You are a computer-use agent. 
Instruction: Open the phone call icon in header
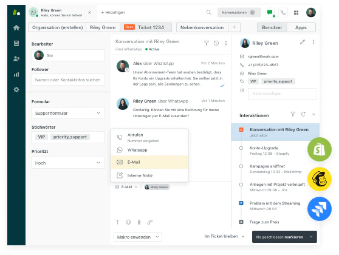click(282, 13)
